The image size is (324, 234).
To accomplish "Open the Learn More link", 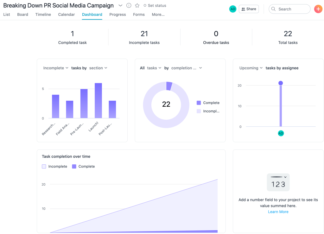I will click(278, 212).
